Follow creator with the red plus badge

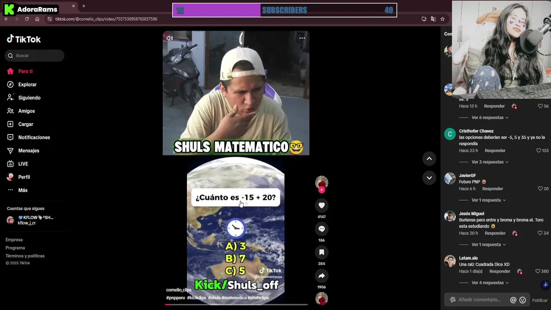click(322, 190)
